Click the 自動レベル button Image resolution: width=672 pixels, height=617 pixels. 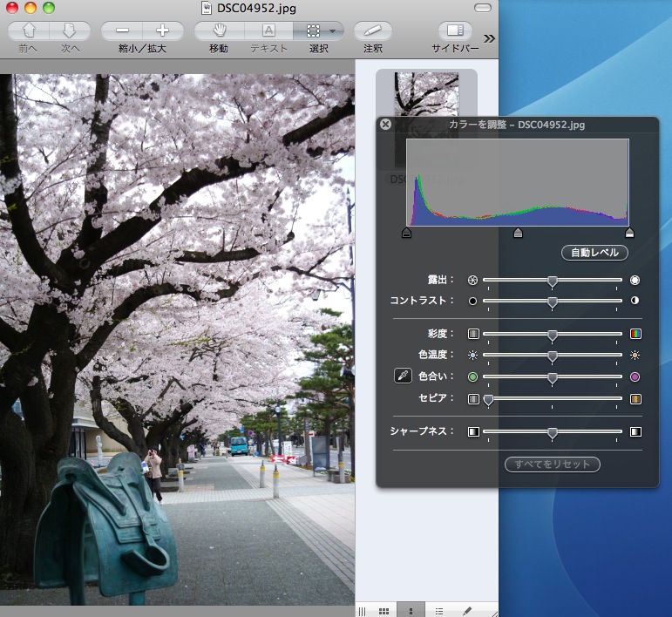tap(594, 253)
